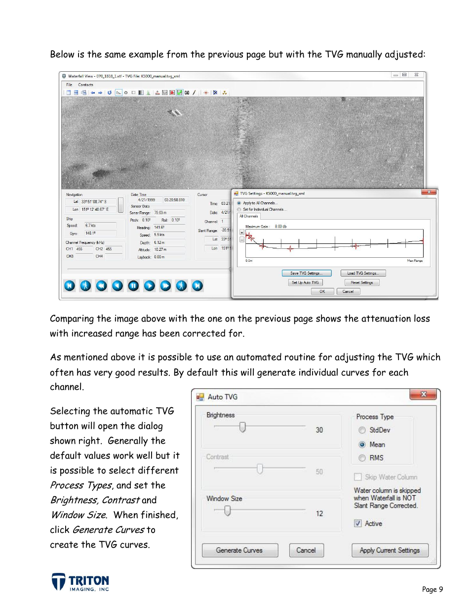Image resolution: width=471 pixels, height=611 pixels.
Task: Select Mean process type
Action: point(362,444)
